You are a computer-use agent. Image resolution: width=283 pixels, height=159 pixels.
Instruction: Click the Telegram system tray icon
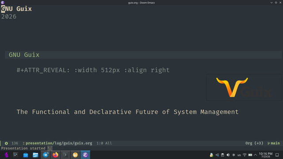[x=217, y=155]
